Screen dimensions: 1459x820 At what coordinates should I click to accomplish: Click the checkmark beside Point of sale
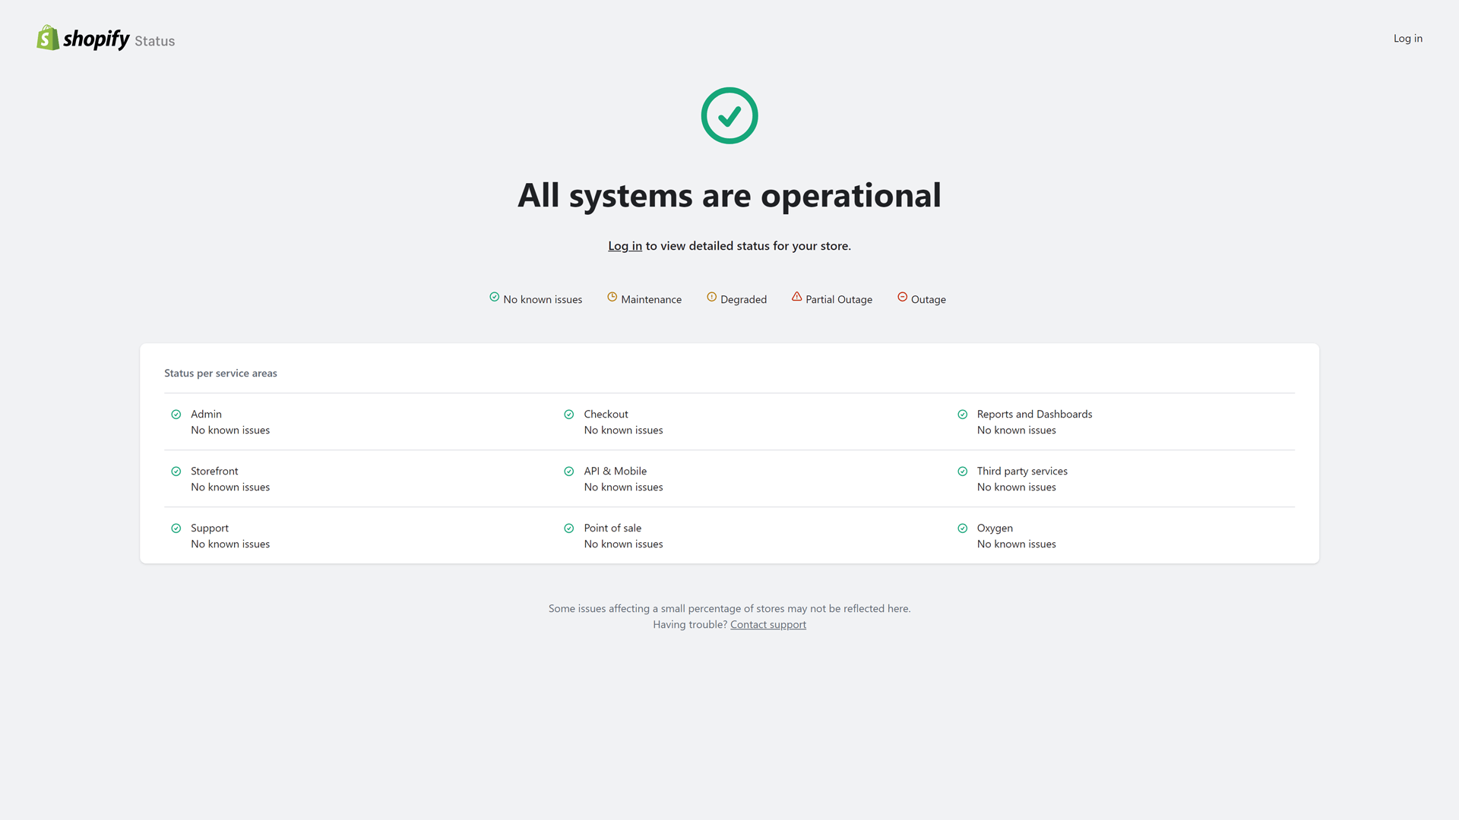[569, 528]
